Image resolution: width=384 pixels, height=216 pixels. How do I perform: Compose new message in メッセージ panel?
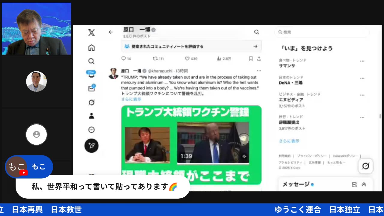(354, 184)
